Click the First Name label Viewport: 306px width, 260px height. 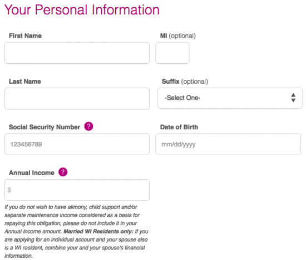tap(25, 36)
